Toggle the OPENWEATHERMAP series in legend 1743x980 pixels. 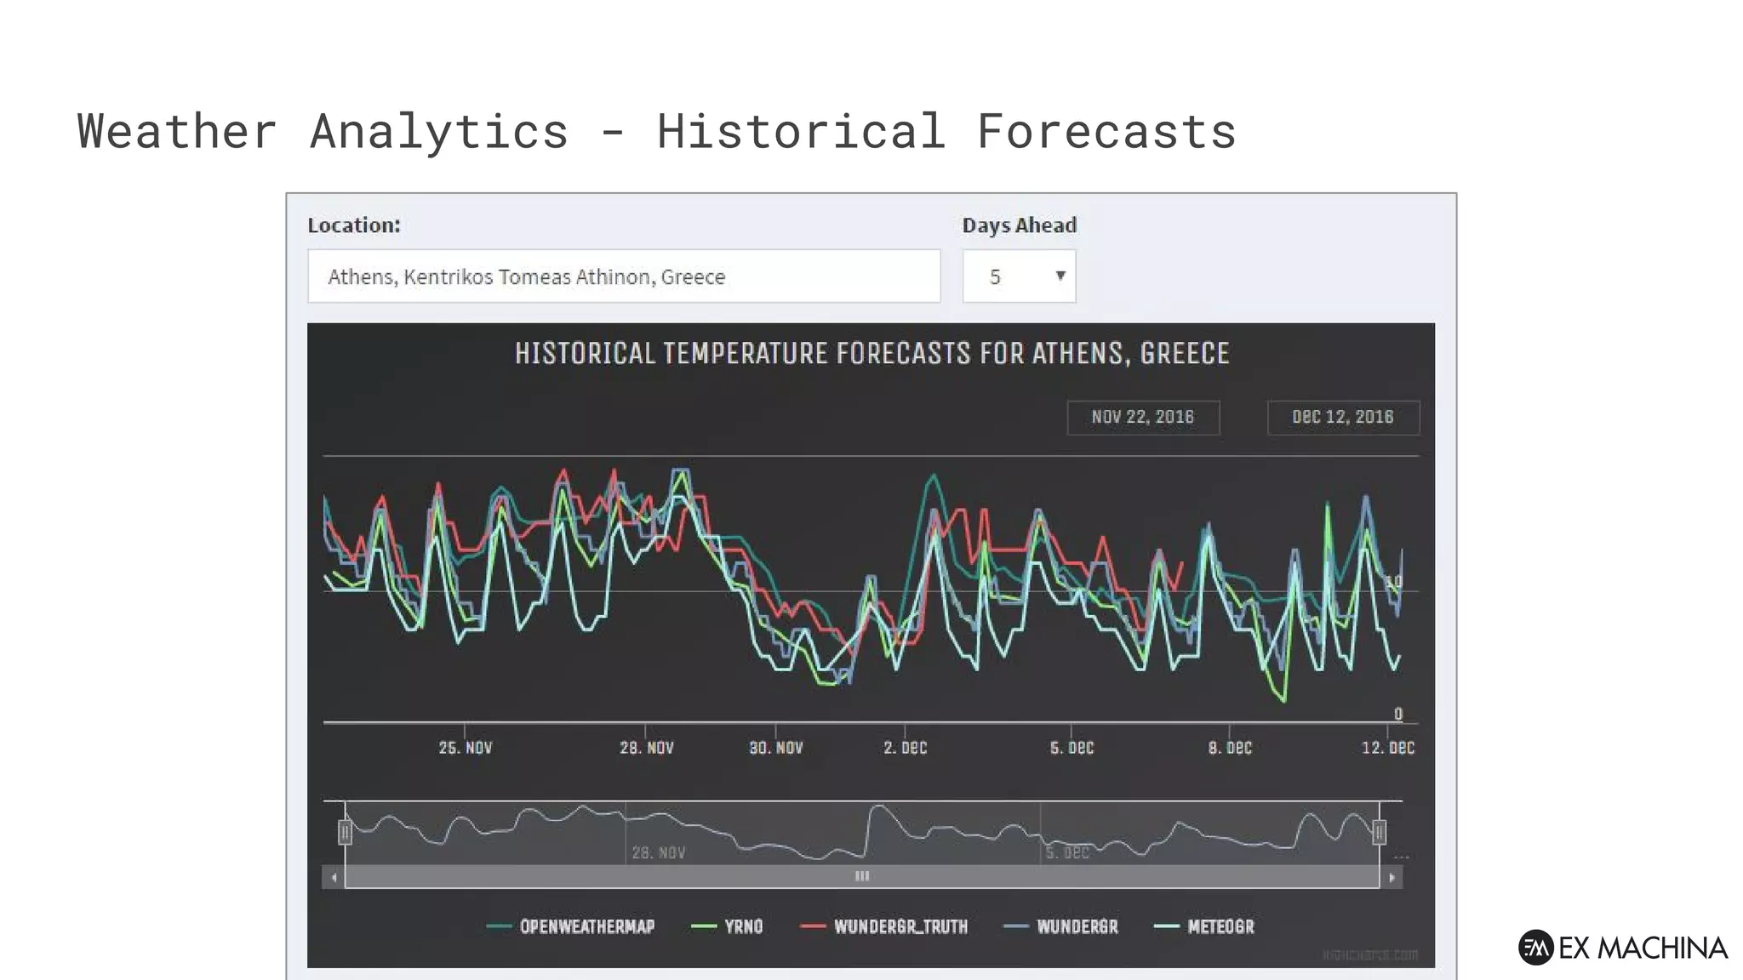pyautogui.click(x=570, y=926)
